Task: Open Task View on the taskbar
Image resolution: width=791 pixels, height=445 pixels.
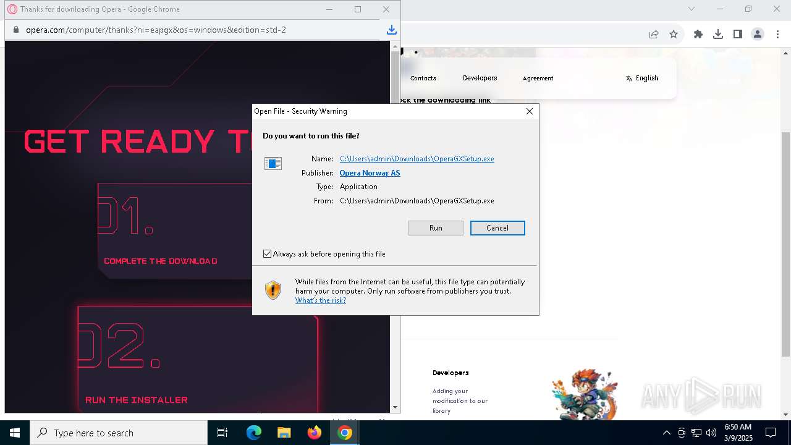Action: (x=222, y=433)
